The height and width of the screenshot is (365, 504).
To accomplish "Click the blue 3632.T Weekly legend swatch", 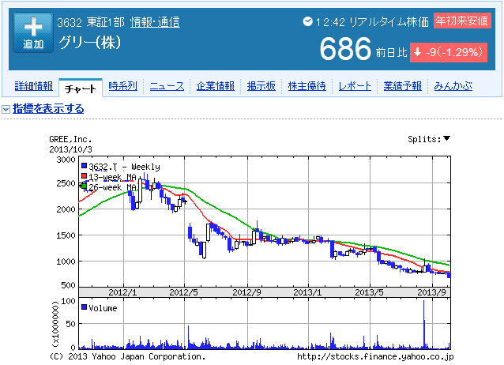I will (x=84, y=166).
